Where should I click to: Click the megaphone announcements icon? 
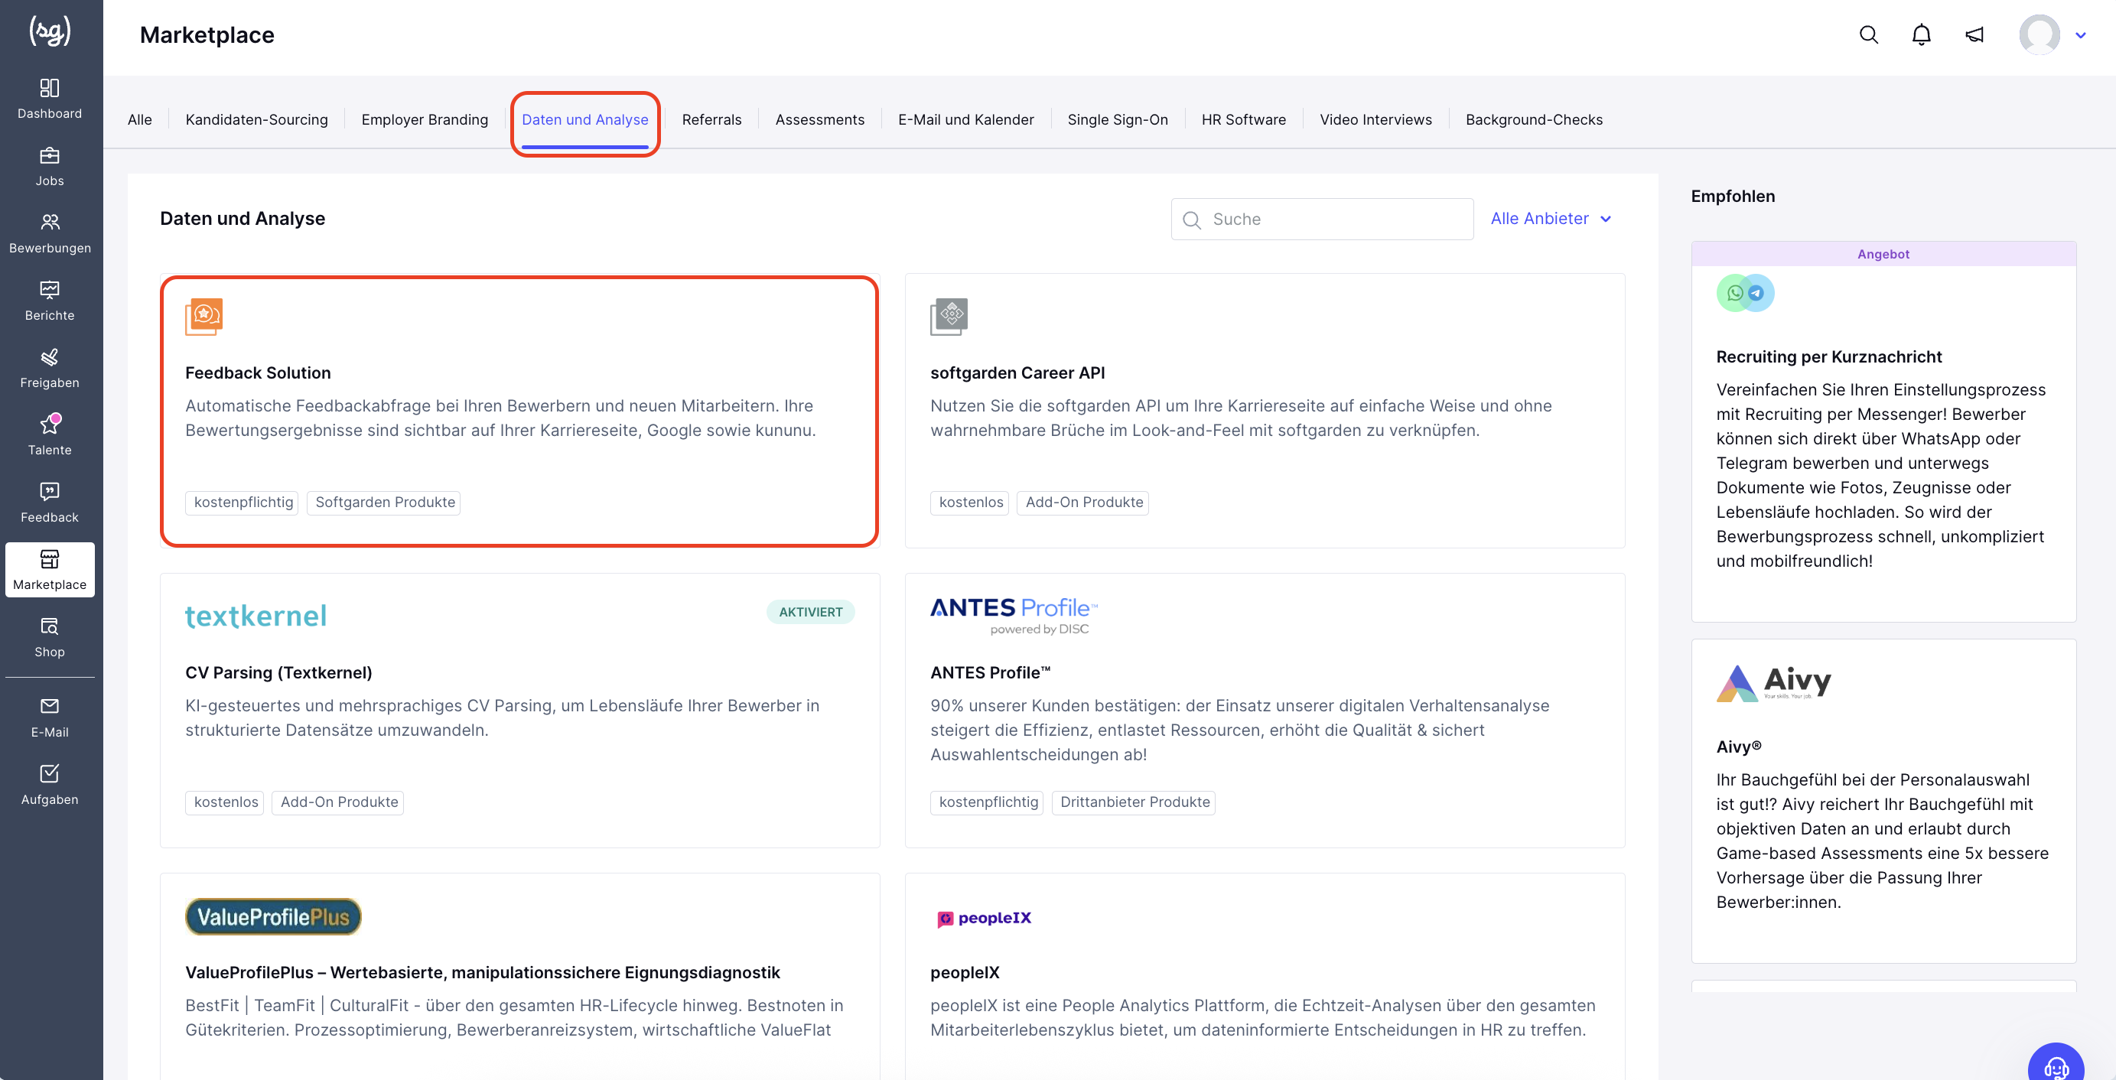1974,34
